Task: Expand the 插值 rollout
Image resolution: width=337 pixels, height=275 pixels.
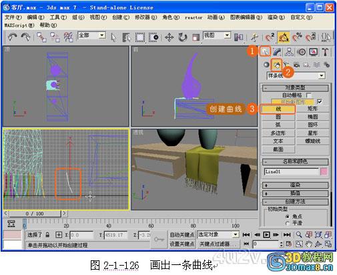Action: click(x=295, y=193)
